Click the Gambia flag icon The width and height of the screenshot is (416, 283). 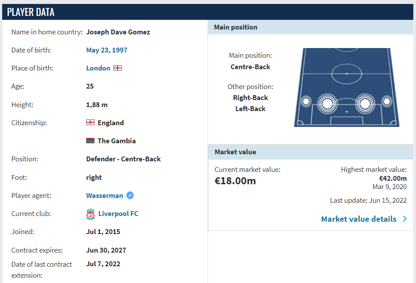click(90, 141)
